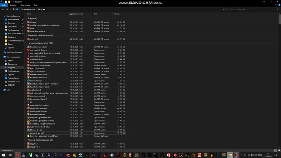Select file boringmanv2-beta17f

tap(38, 99)
